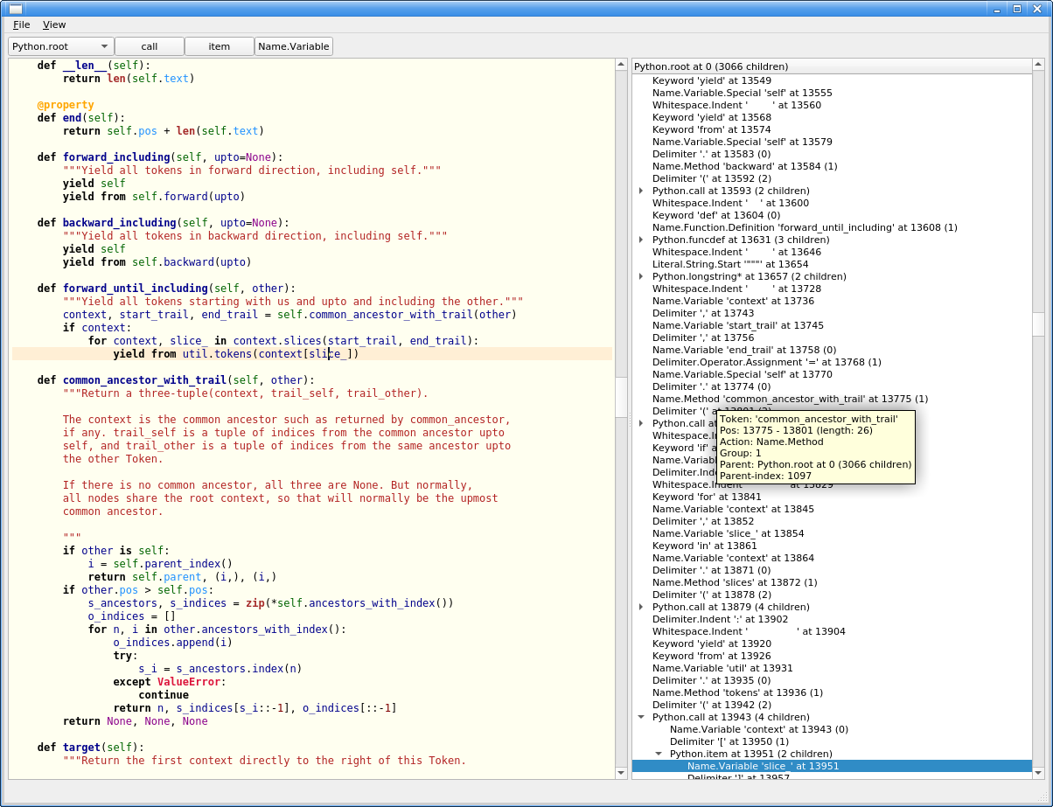Image resolution: width=1053 pixels, height=807 pixels.
Task: Select Name.Function.Definition 'forward_until_including' row
Action: (832, 227)
